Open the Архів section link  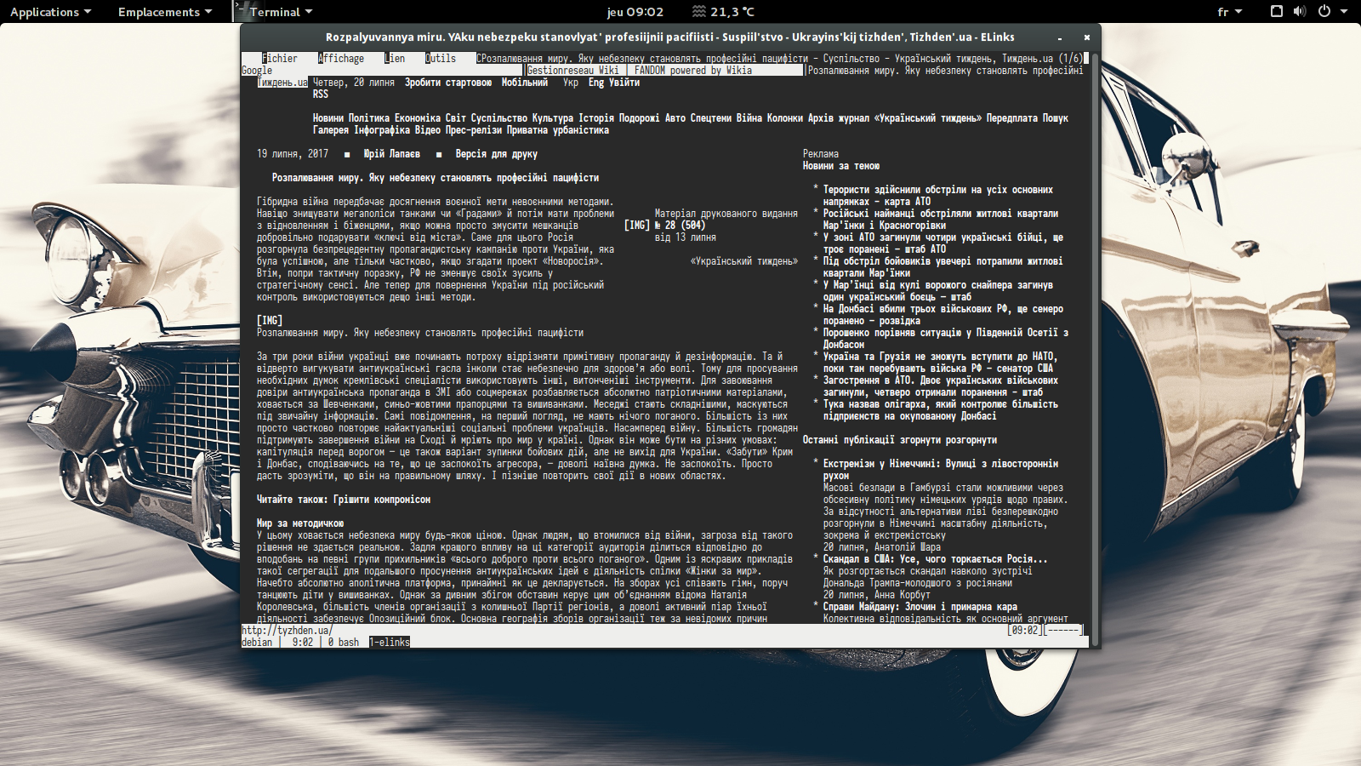[x=821, y=118]
